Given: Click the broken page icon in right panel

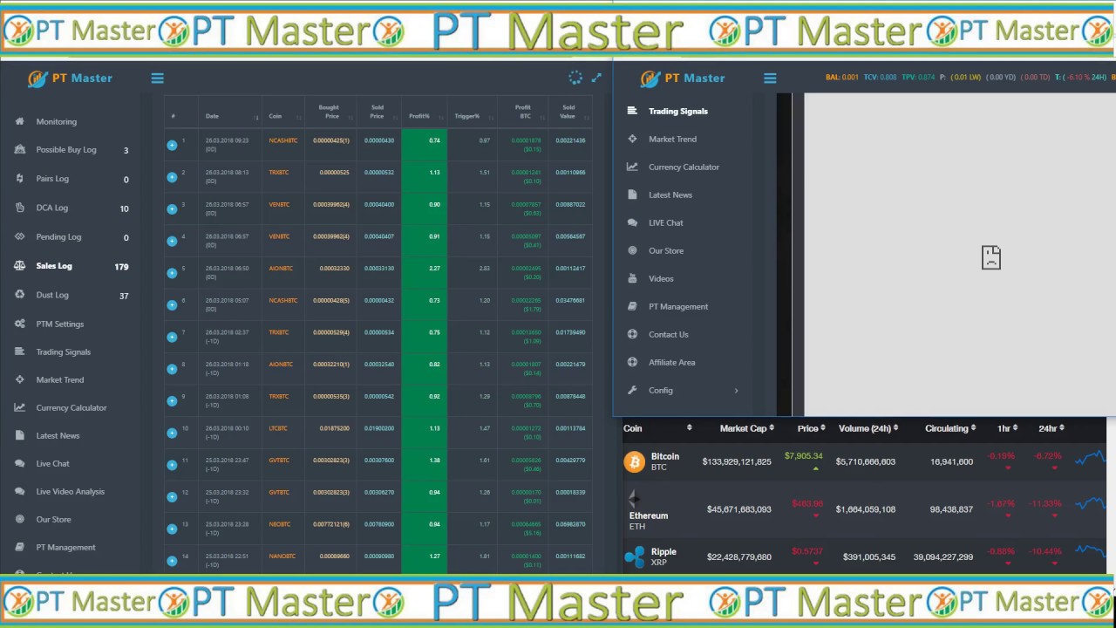Looking at the screenshot, I should (x=991, y=257).
